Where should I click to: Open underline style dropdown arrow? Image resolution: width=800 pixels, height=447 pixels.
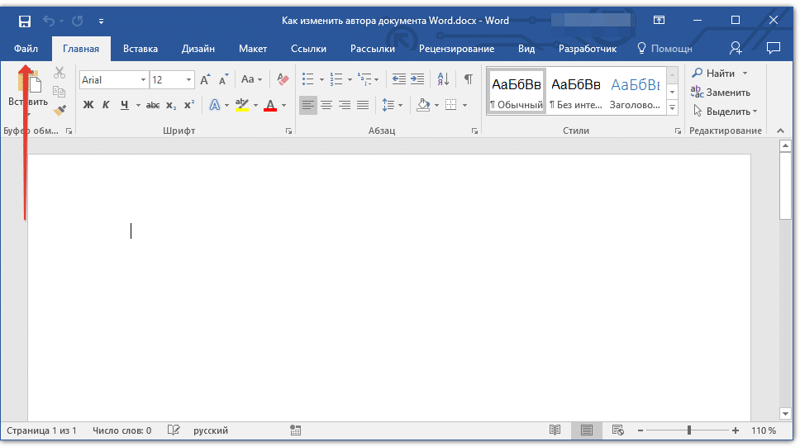point(138,106)
